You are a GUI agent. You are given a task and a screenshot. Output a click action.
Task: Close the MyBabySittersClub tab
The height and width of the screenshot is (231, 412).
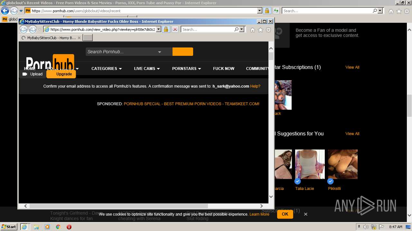pos(79,38)
